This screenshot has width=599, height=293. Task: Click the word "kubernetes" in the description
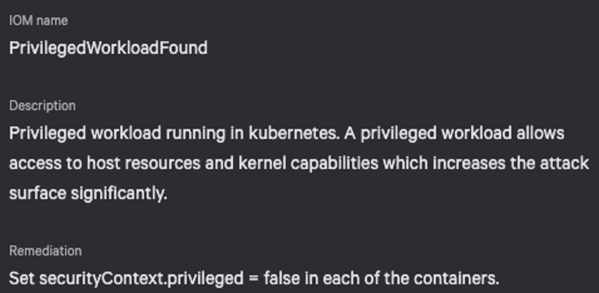point(294,133)
